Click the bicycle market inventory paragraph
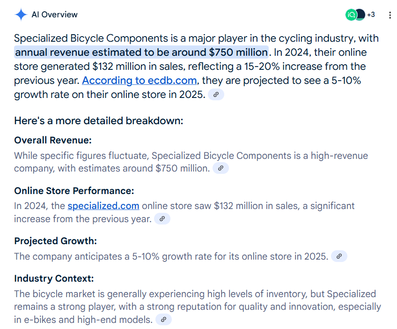This screenshot has height=329, width=397. 198,307
